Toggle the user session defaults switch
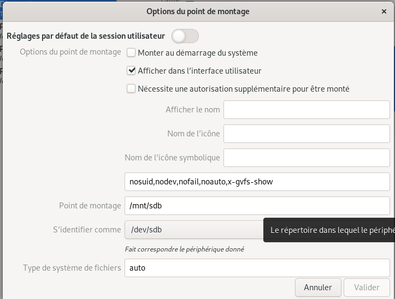Image resolution: width=395 pixels, height=299 pixels. click(x=185, y=37)
